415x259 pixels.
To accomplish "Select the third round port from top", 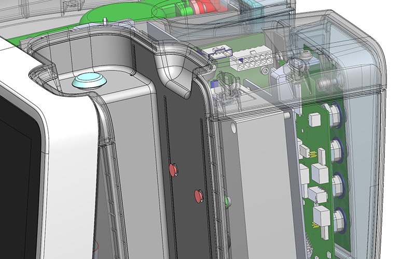I will (338, 182).
